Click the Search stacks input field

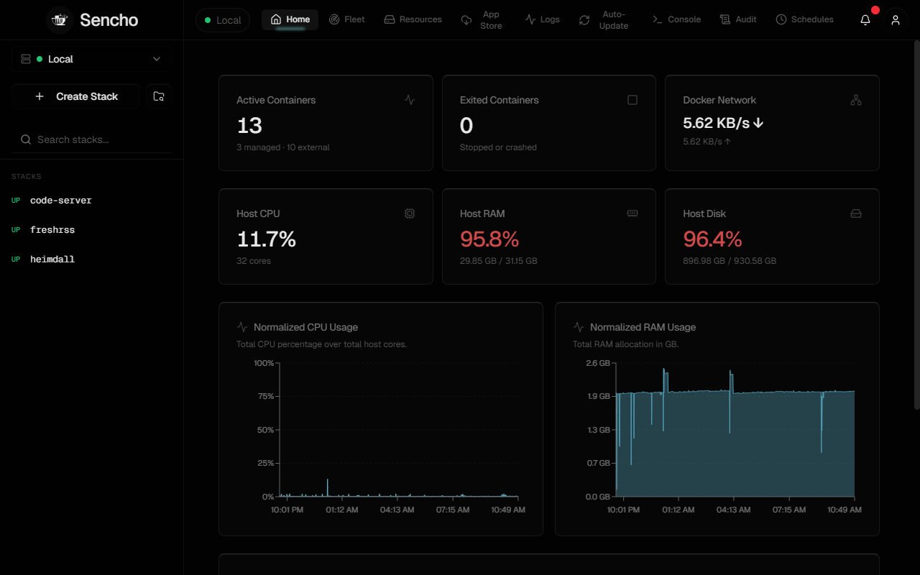[91, 139]
